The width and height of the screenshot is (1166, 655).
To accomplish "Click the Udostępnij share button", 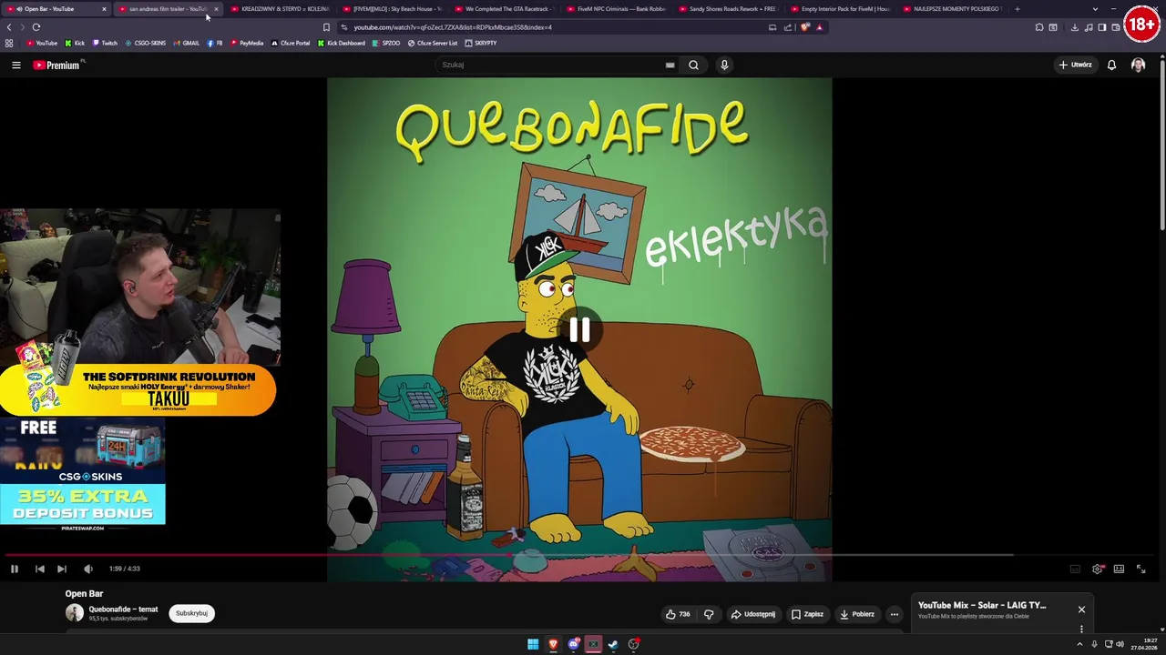I will pos(752,614).
